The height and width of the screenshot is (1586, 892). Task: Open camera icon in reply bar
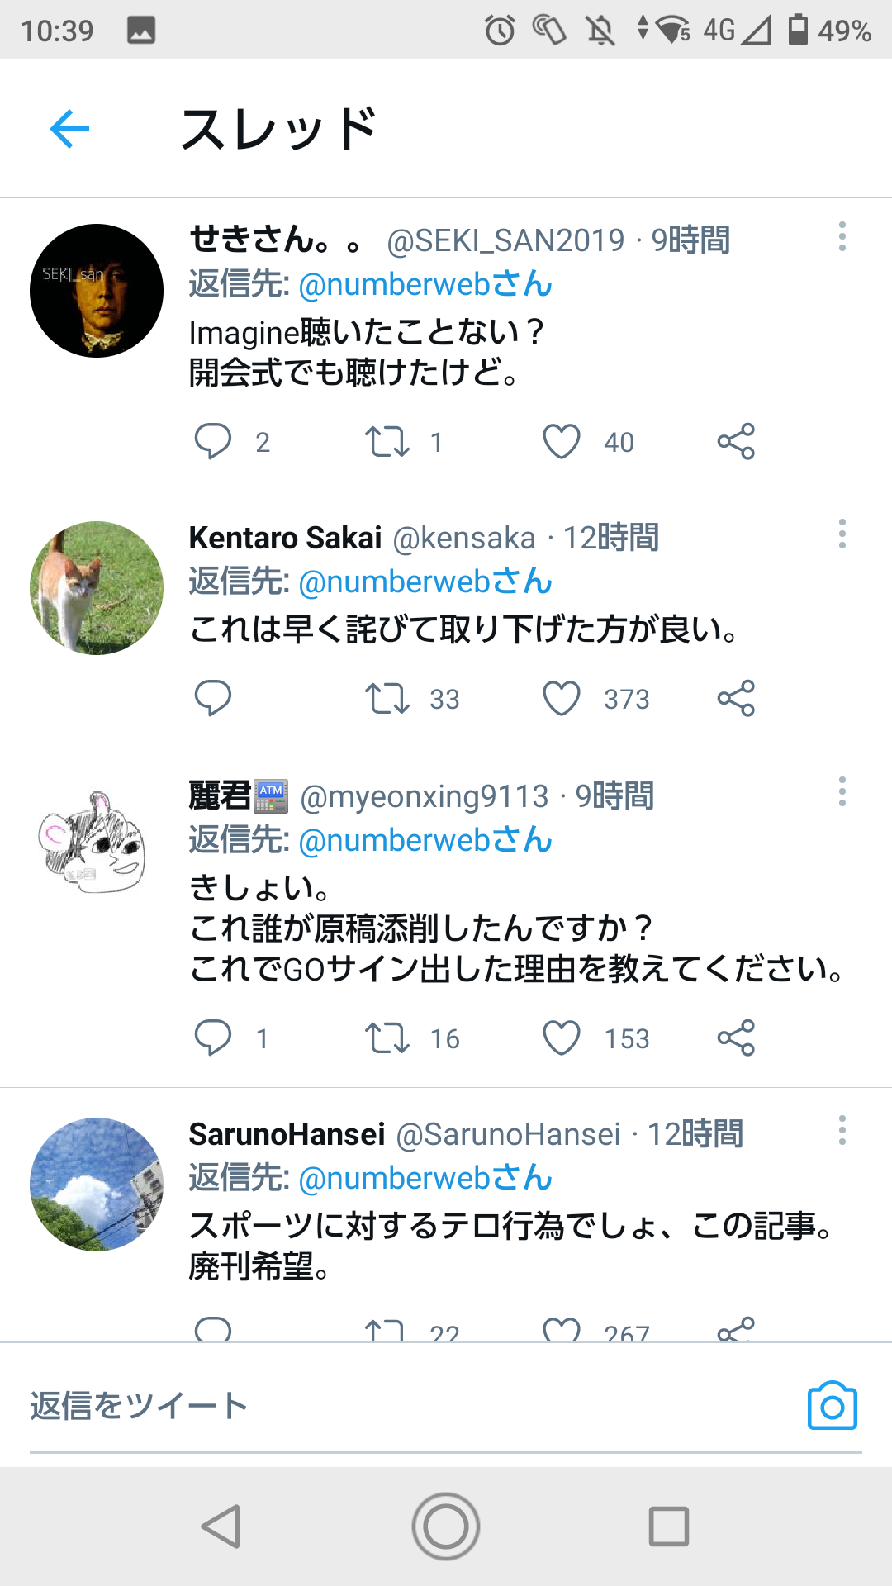pyautogui.click(x=832, y=1405)
